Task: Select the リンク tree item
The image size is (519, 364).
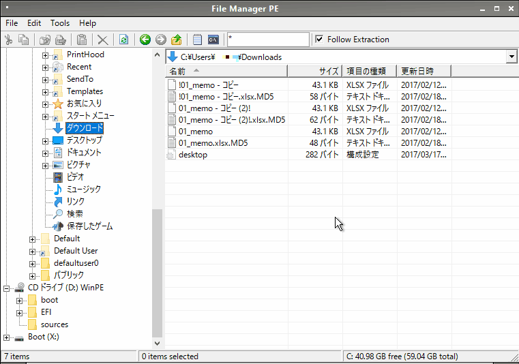Action: (76, 202)
